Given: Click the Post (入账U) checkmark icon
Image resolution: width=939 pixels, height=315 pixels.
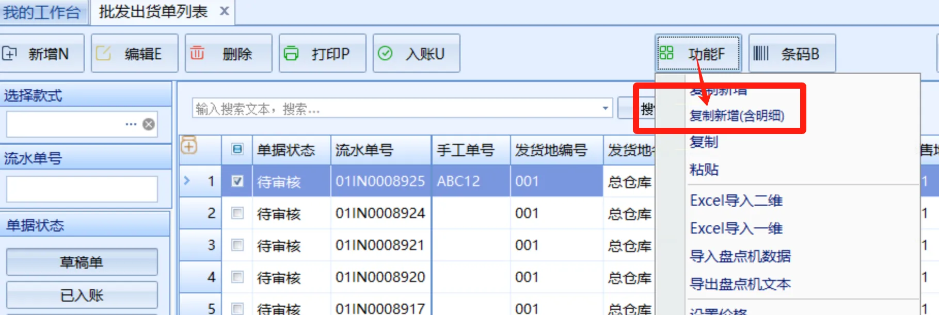Looking at the screenshot, I should 385,53.
